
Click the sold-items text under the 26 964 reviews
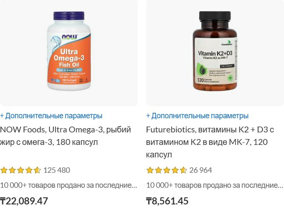[215, 185]
